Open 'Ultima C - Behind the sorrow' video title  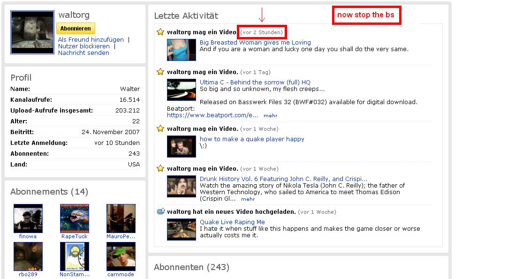[x=255, y=82]
